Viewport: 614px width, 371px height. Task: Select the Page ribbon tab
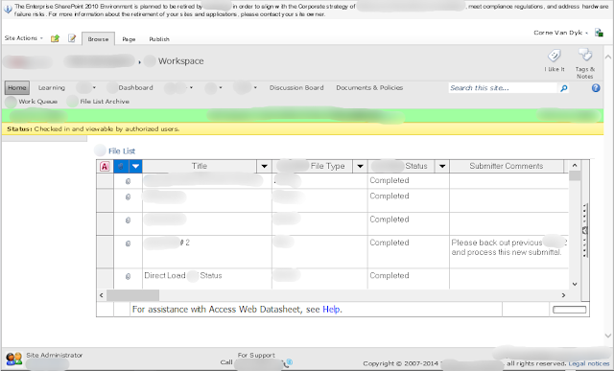pyautogui.click(x=129, y=39)
